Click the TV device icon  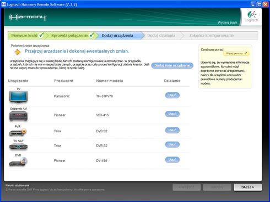click(x=18, y=97)
